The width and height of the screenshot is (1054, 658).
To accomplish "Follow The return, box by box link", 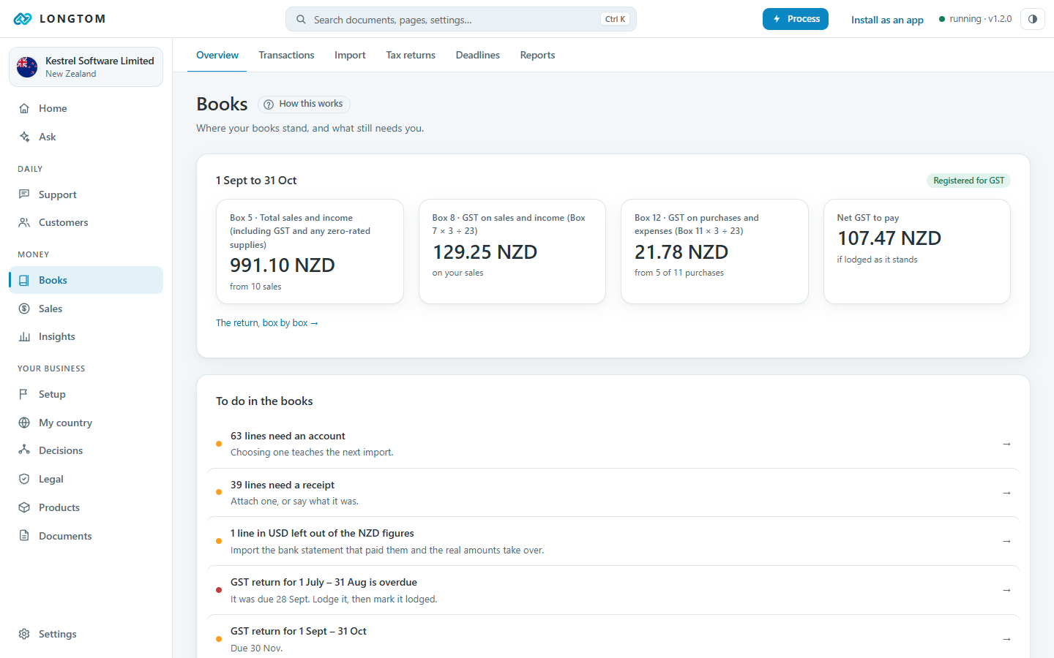I will coord(267,322).
